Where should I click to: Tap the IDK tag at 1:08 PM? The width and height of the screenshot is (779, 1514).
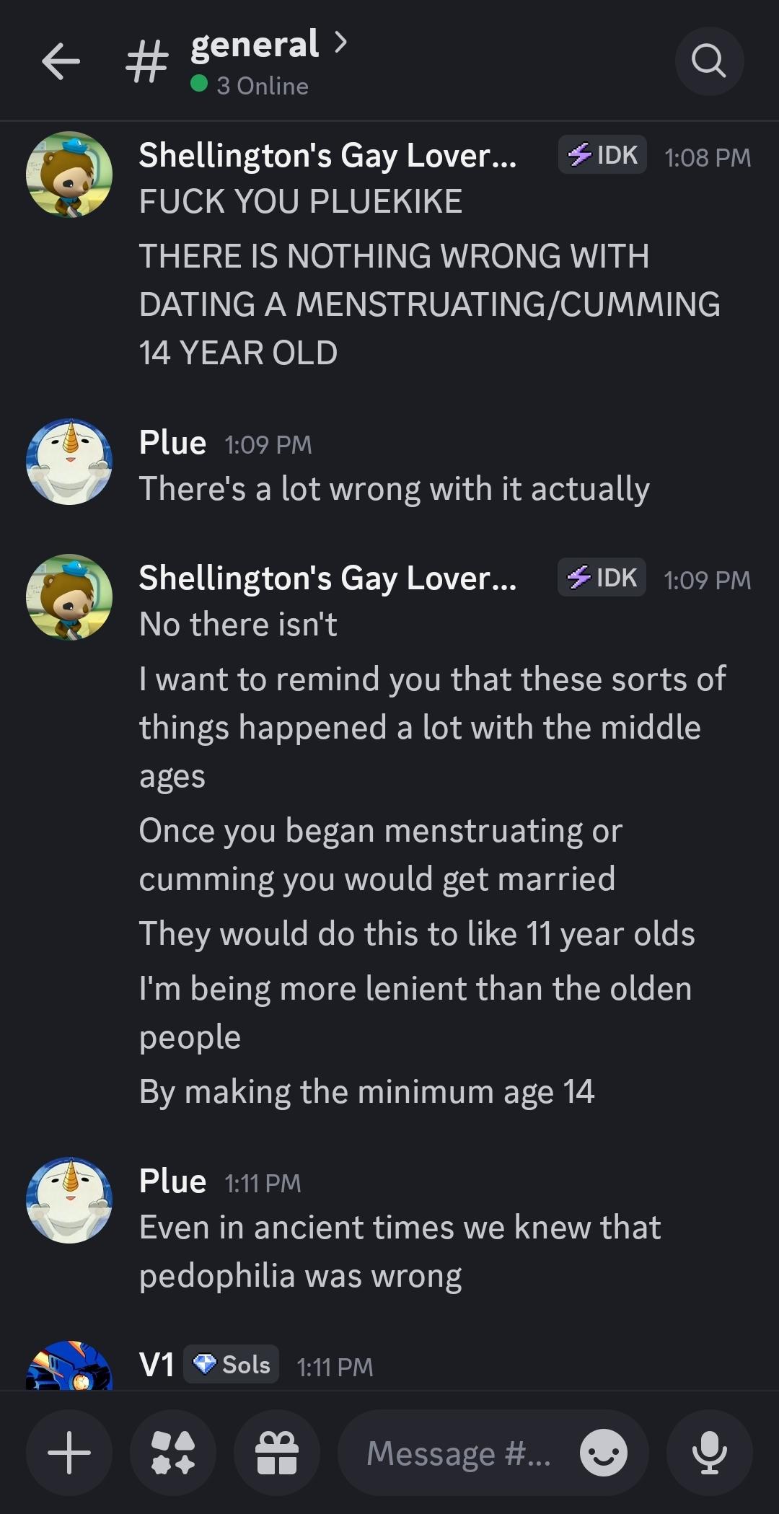(602, 155)
